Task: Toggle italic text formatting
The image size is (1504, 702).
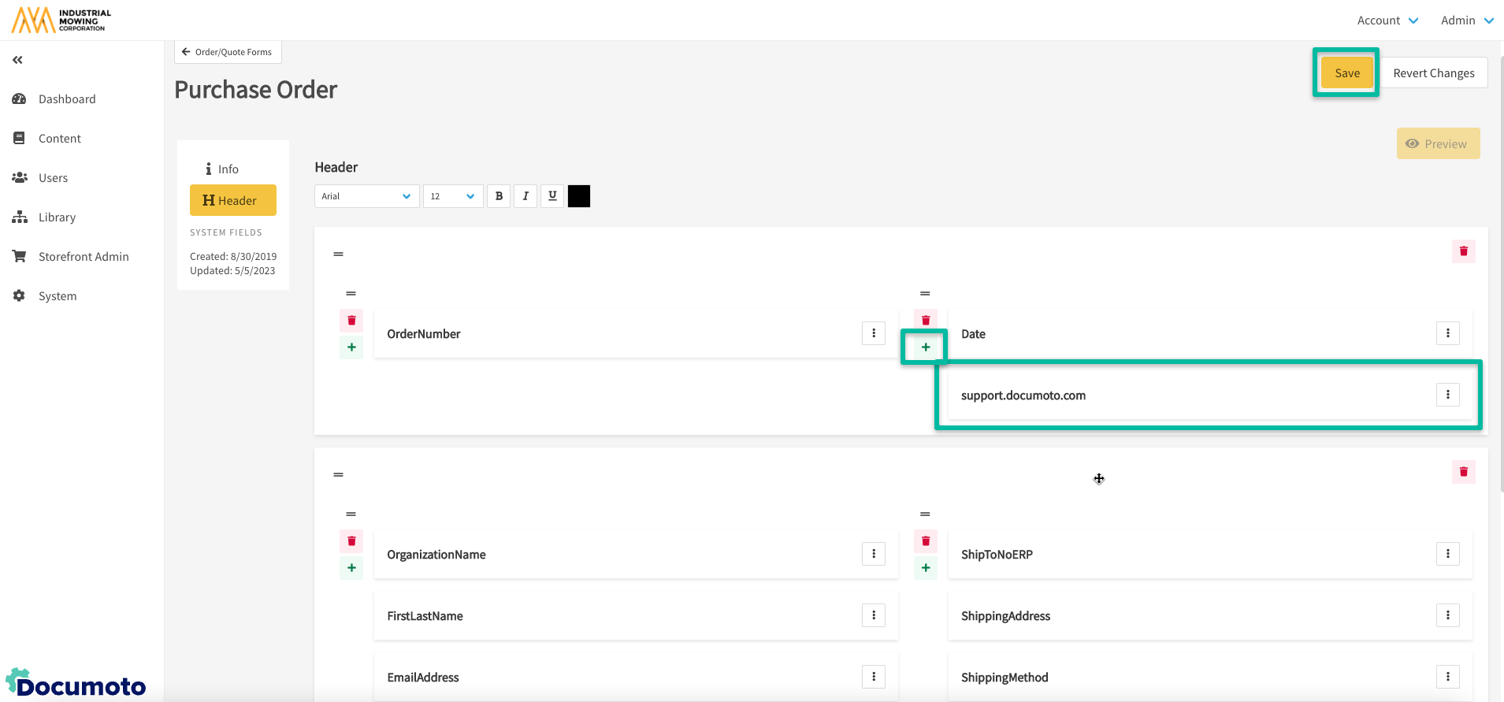Action: pos(525,196)
